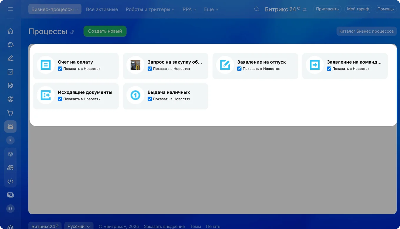Uncheck Показать в Новостях for Счет на оплату
400x229 pixels.
click(x=60, y=69)
